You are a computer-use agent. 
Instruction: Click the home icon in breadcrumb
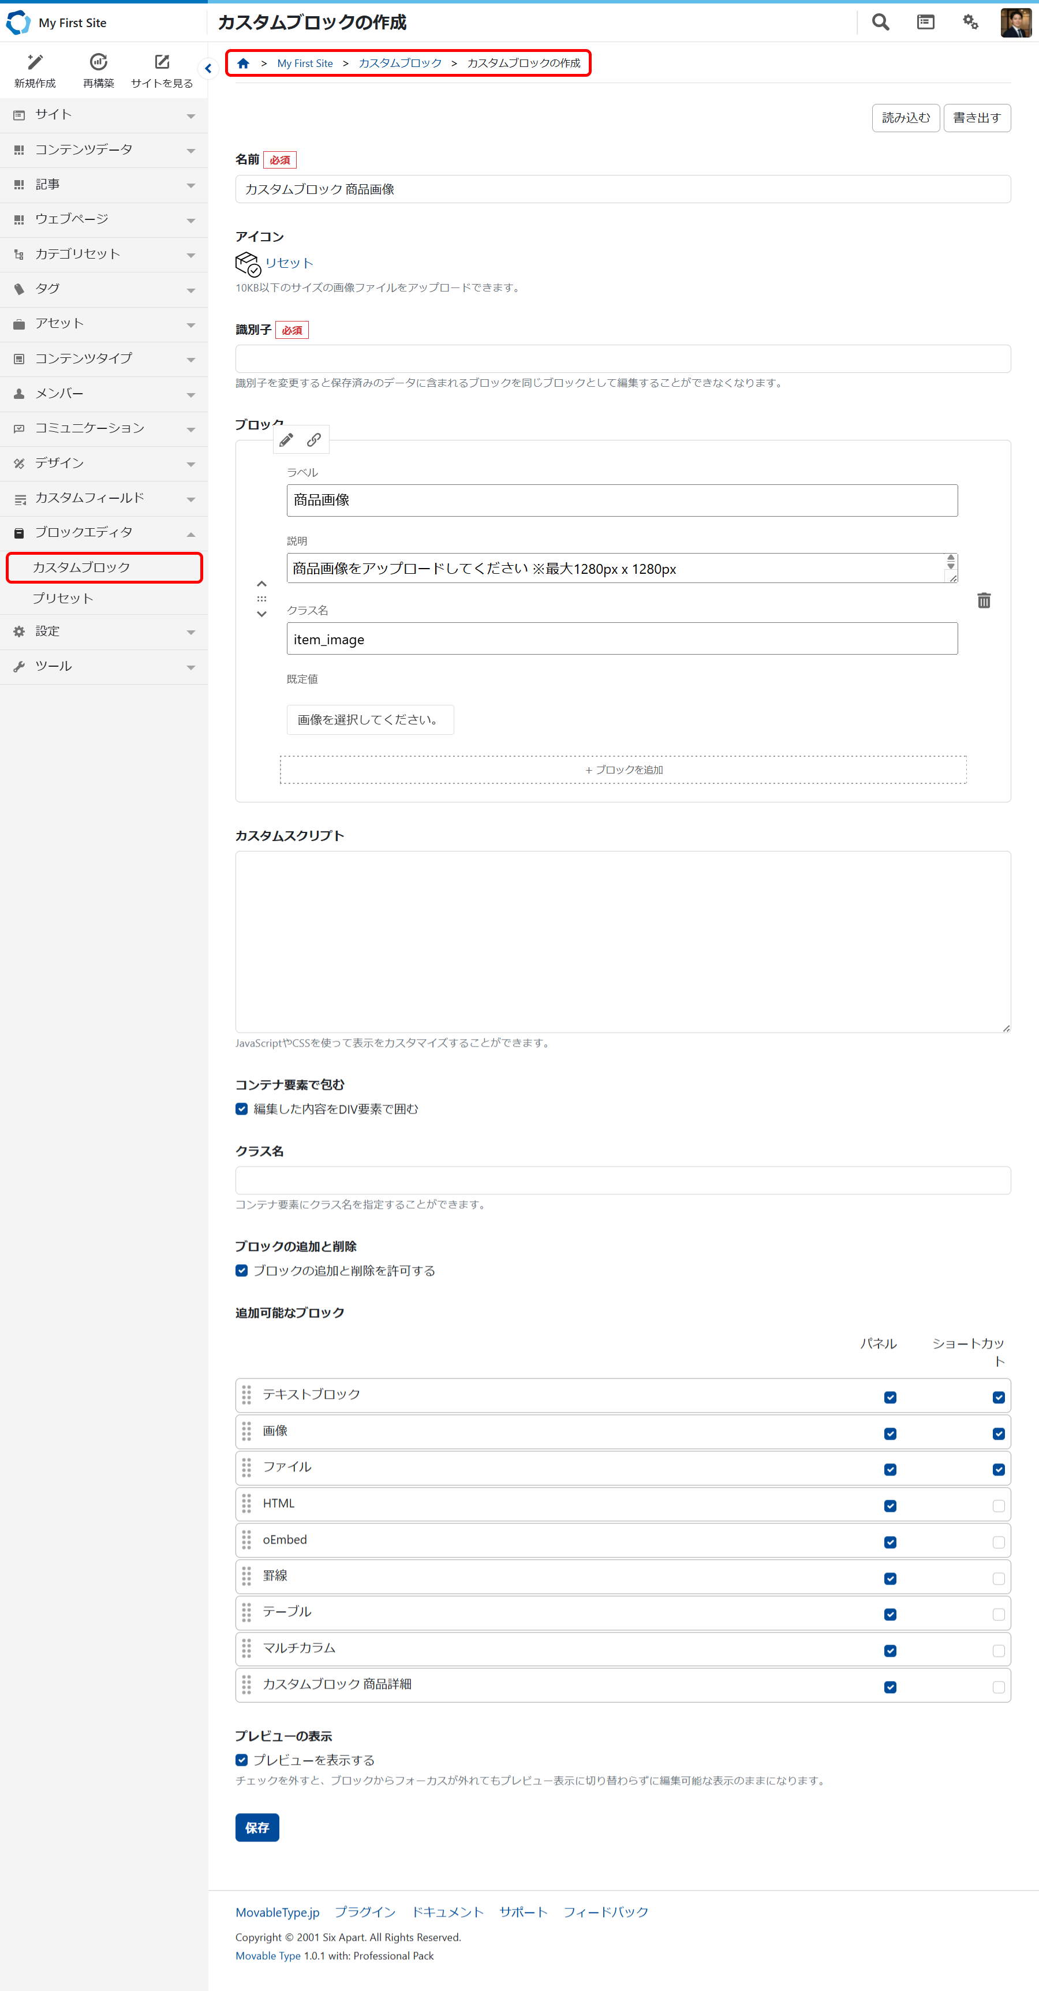coord(244,63)
